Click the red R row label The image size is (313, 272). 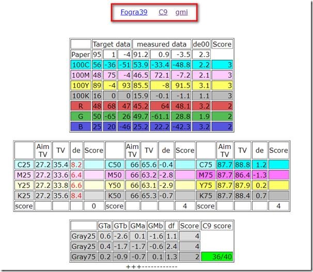[x=81, y=106]
